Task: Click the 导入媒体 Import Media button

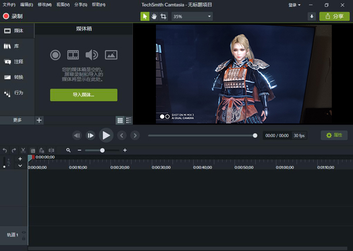Action: 84,95
